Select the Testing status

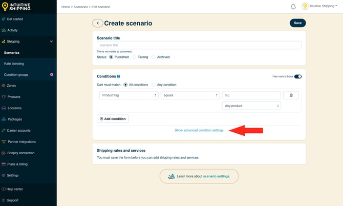134,57
